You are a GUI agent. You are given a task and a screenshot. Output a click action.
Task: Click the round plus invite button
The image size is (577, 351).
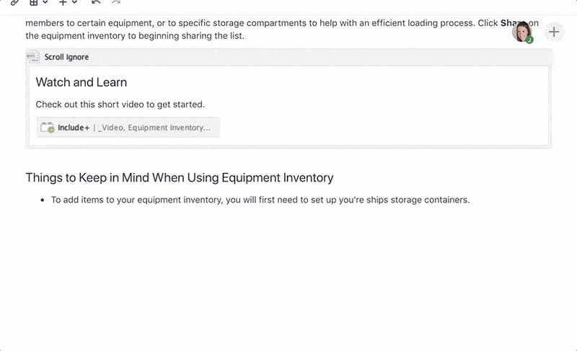[553, 31]
